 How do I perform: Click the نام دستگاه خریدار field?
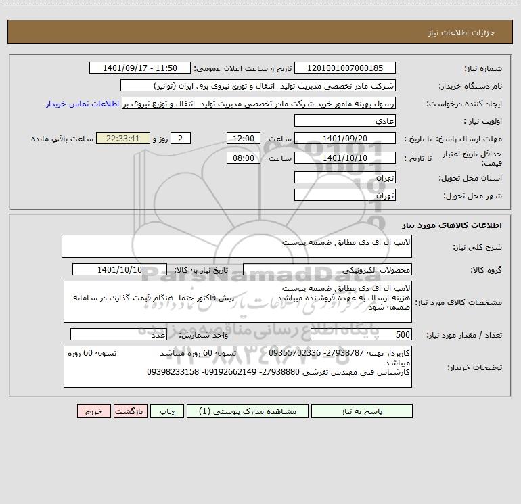click(x=258, y=85)
